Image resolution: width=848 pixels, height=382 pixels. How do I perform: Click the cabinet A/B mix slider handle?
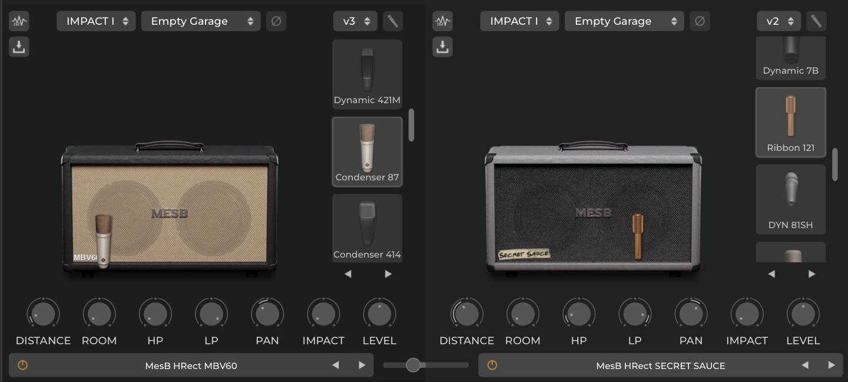tap(413, 365)
